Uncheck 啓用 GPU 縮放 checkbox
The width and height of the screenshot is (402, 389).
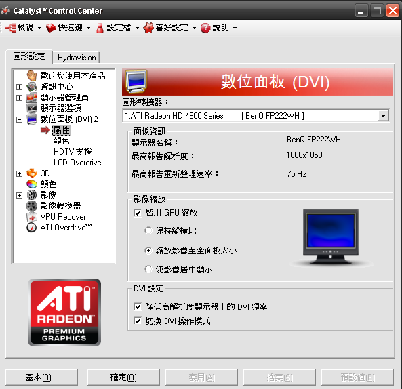click(138, 213)
